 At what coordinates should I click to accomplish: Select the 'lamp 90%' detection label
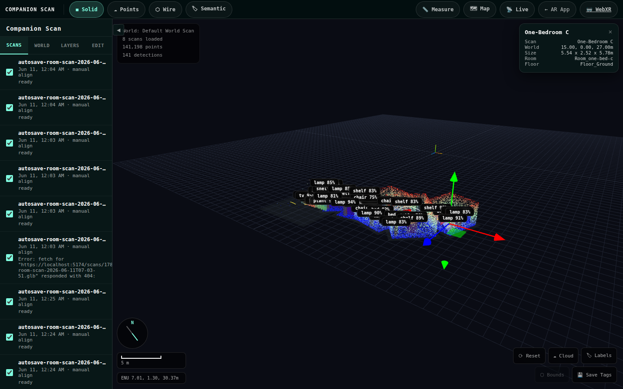click(x=372, y=213)
